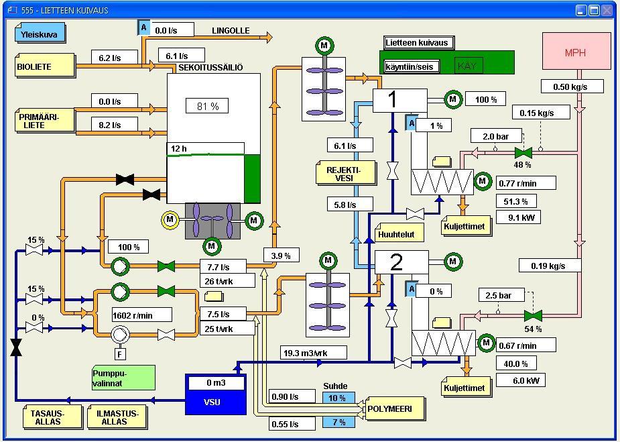Click motor M beside the 100 % field, bottom of mixing tank
This screenshot has height=442, width=620.
point(212,246)
